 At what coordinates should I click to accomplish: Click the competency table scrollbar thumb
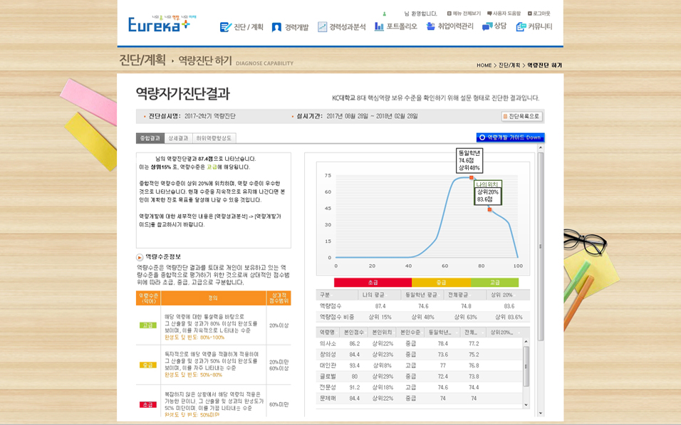pos(526,367)
